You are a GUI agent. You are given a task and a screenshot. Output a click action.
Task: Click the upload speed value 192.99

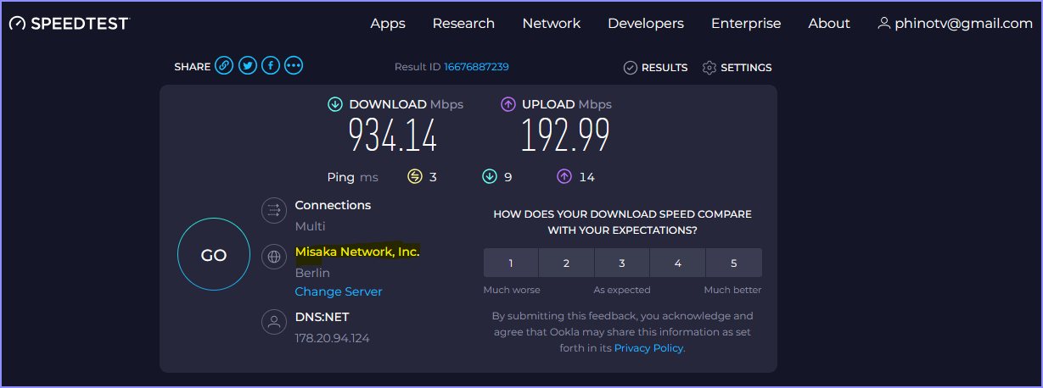(565, 136)
